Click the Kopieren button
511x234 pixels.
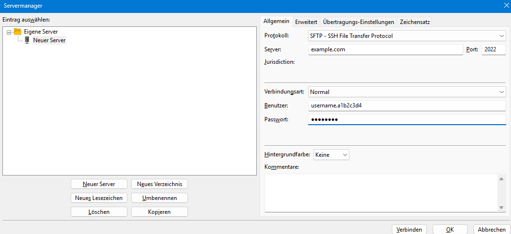coord(160,212)
